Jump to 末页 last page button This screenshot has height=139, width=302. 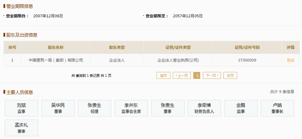(x=230, y=75)
